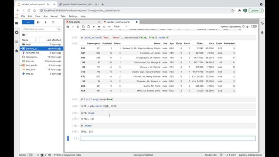This screenshot has height=157, width=279.
Task: Open Running Terminals and Kernels sidebar icon
Action: click(x=17, y=32)
